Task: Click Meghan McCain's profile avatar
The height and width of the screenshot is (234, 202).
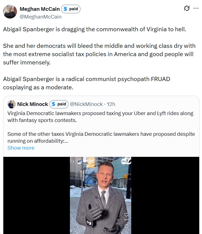Action: coord(10,12)
